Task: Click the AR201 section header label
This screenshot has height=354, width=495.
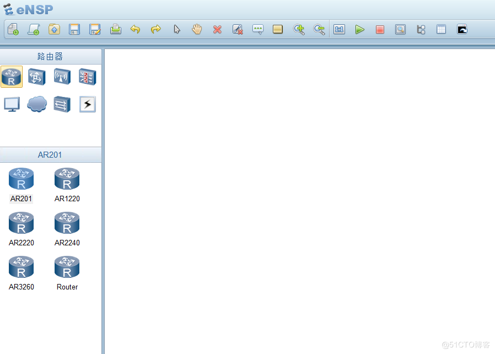Action: point(50,155)
